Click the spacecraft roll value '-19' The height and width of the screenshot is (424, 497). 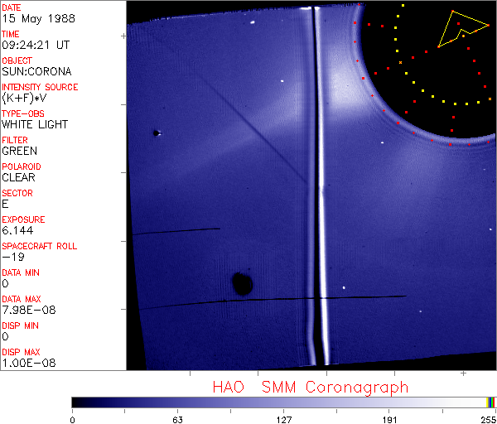click(x=13, y=257)
